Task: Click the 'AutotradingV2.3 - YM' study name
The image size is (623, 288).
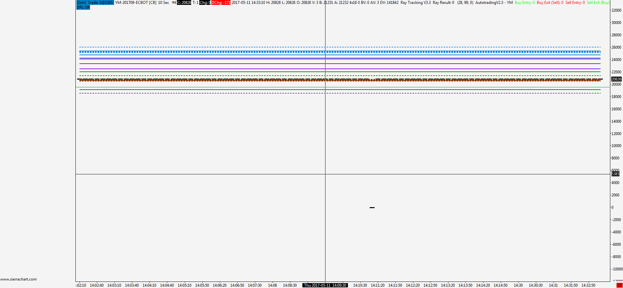Action: coord(494,3)
